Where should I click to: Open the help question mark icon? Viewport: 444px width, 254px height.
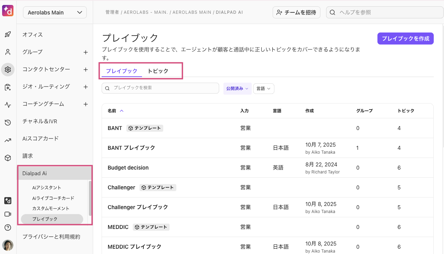pos(8,228)
